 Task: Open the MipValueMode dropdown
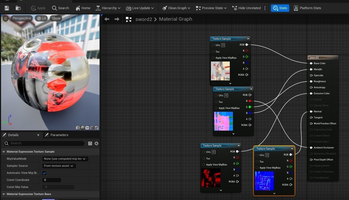tap(65, 159)
